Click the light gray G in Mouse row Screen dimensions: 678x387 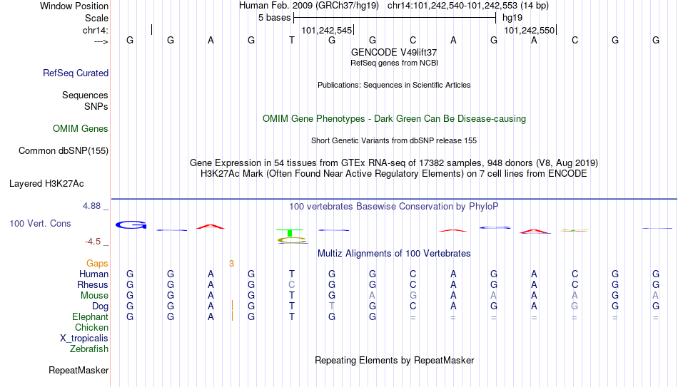coord(413,296)
